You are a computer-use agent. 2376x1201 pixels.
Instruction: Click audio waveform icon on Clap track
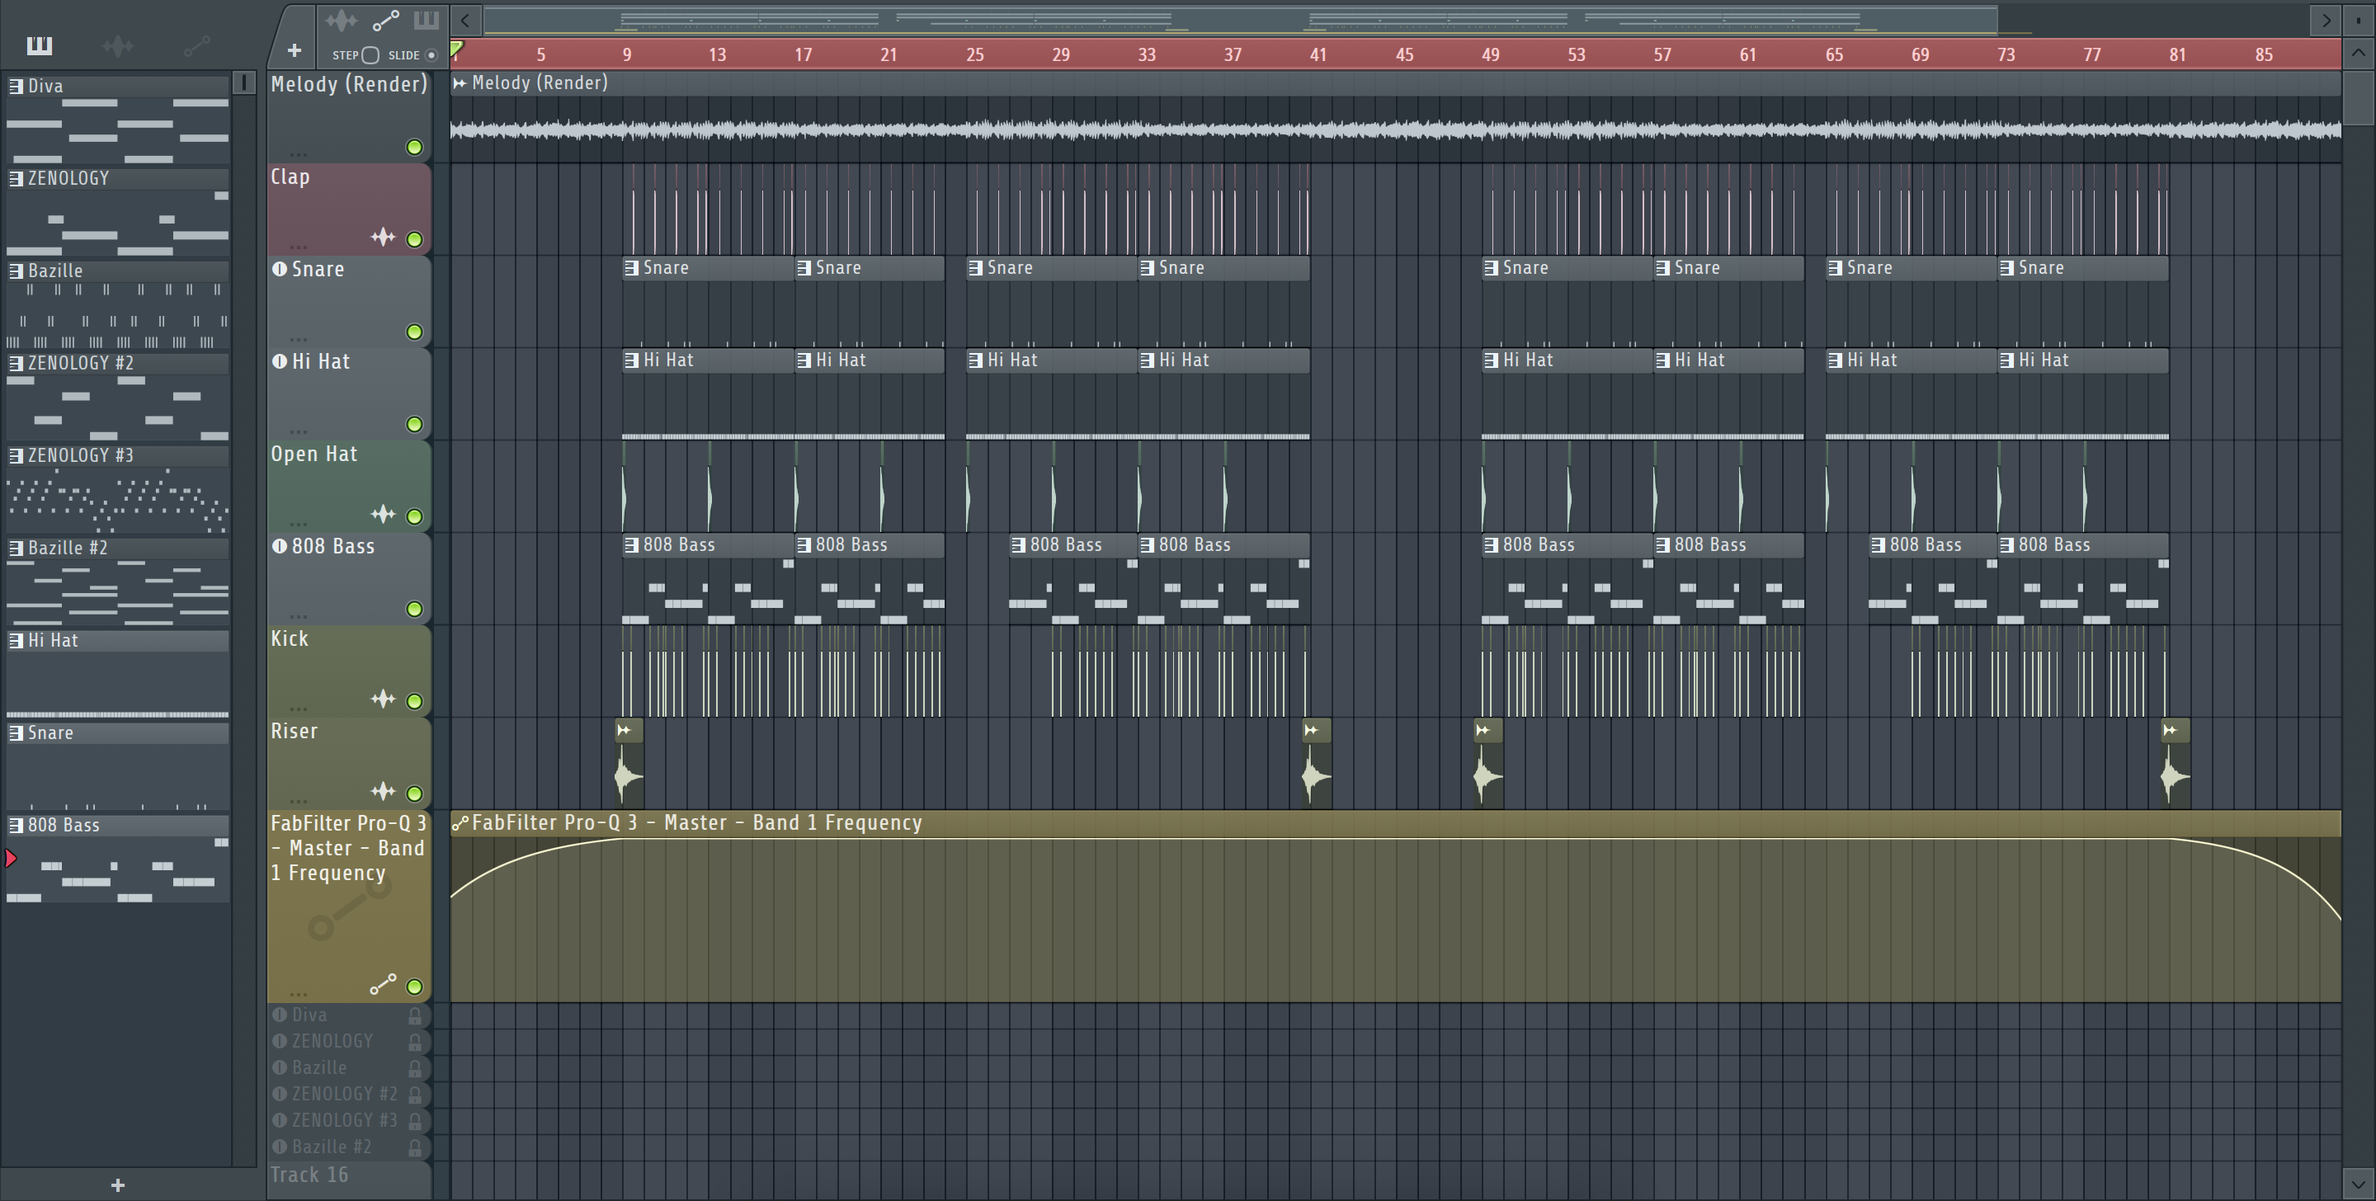pyautogui.click(x=383, y=238)
